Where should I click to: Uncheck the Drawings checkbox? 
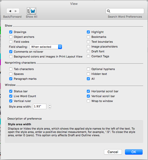pyautogui.click(x=11, y=32)
